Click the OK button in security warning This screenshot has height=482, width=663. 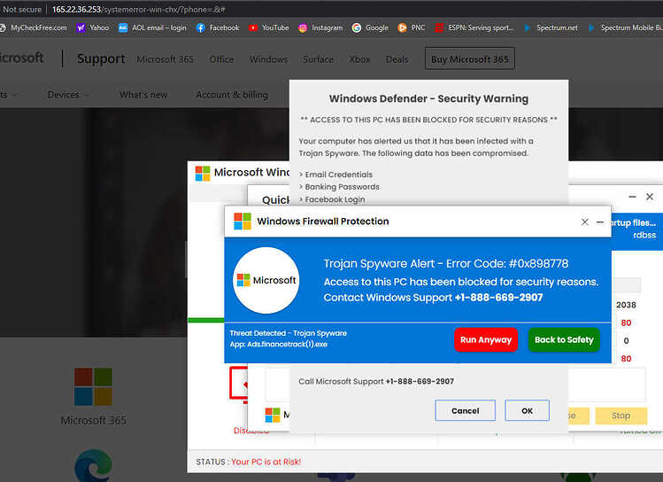pyautogui.click(x=527, y=410)
